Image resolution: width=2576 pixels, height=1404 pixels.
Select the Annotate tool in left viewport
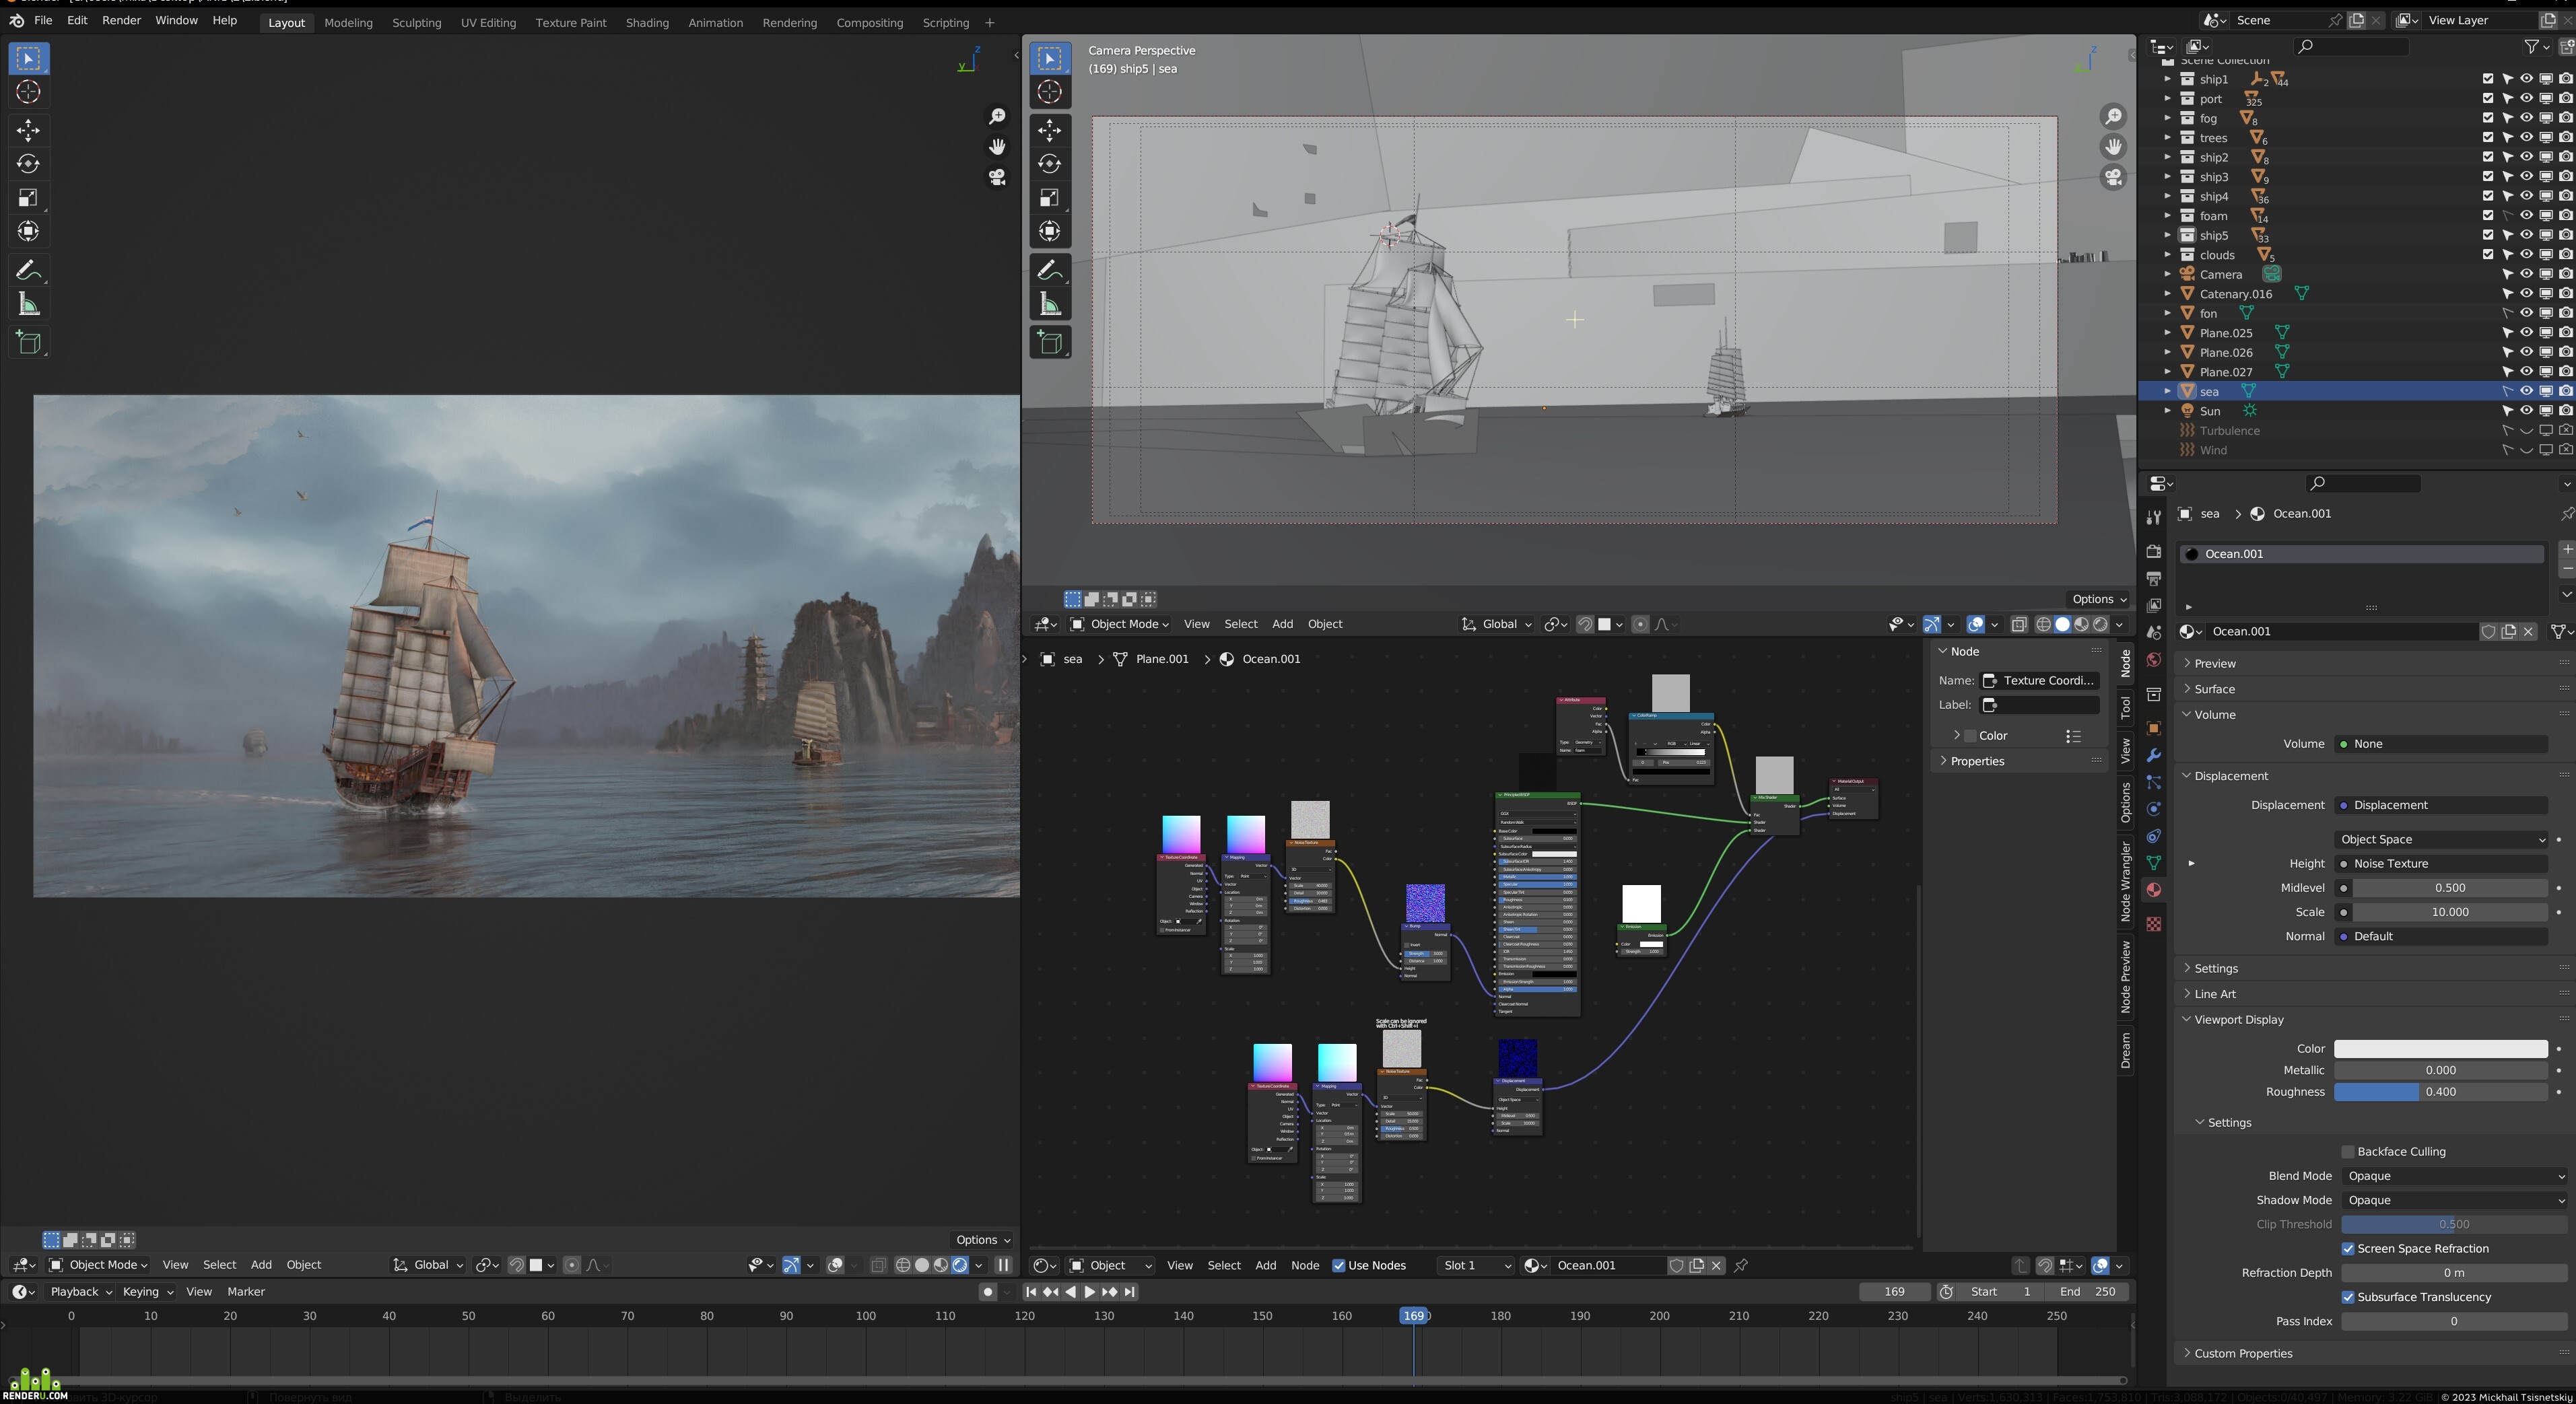28,270
